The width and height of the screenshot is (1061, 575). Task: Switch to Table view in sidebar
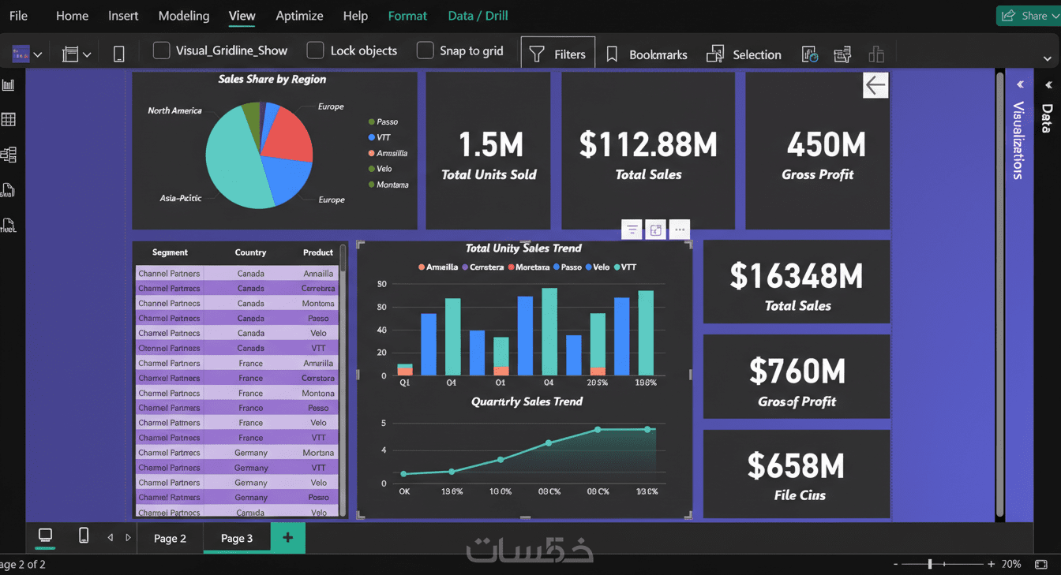(9, 120)
